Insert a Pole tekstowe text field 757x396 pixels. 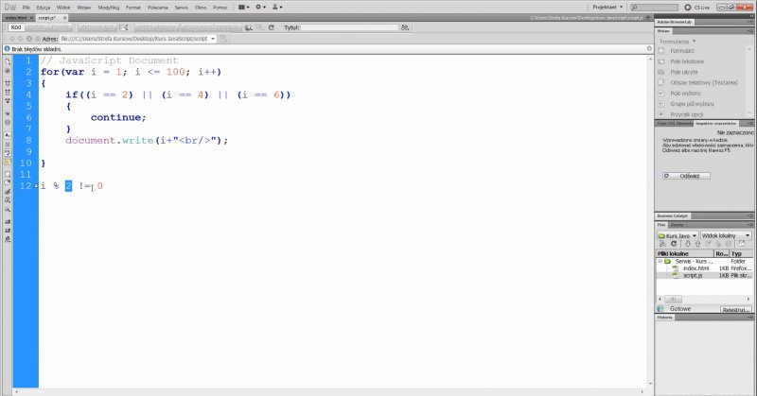(688, 60)
